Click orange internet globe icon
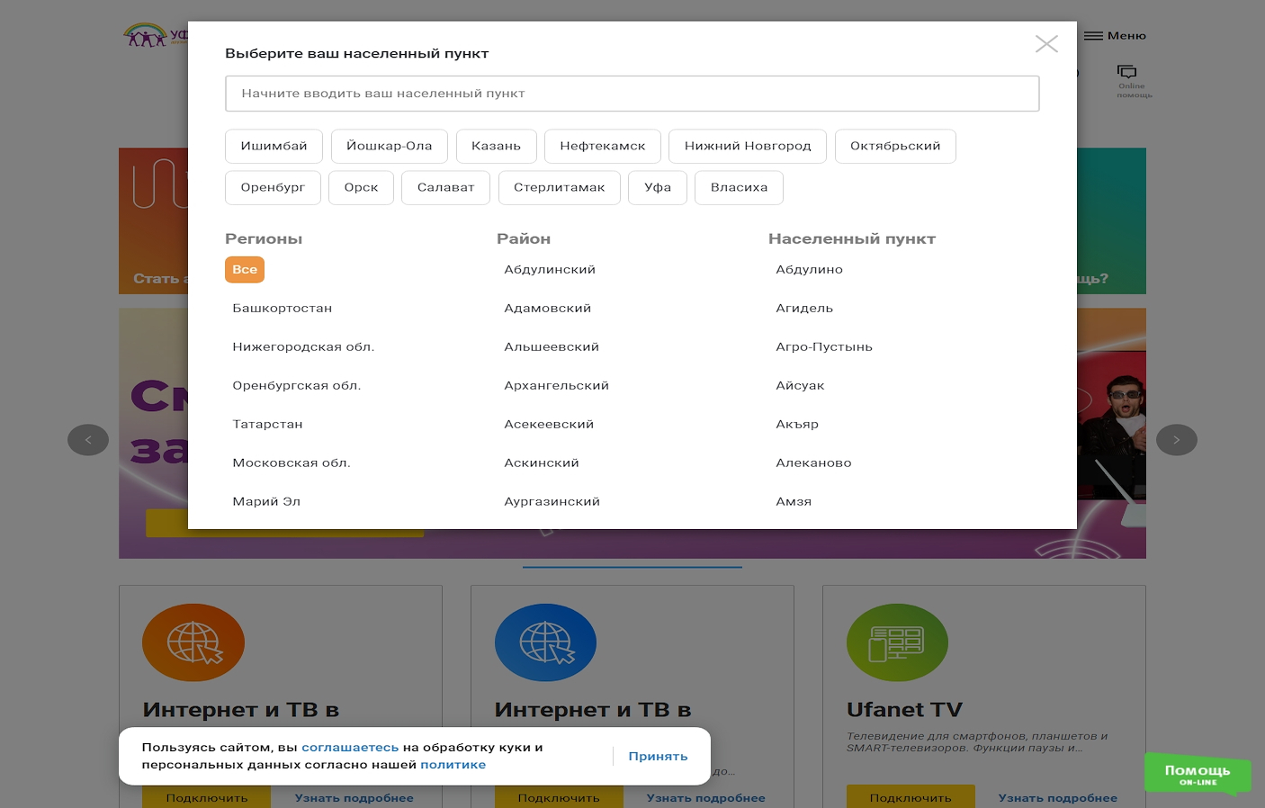The width and height of the screenshot is (1265, 808). click(193, 642)
